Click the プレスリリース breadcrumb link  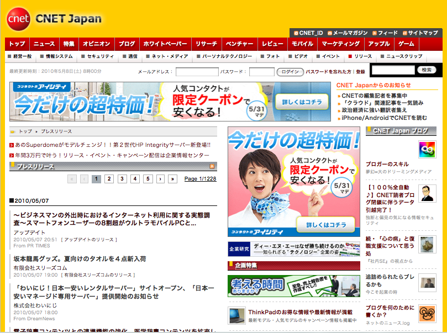pyautogui.click(x=56, y=131)
